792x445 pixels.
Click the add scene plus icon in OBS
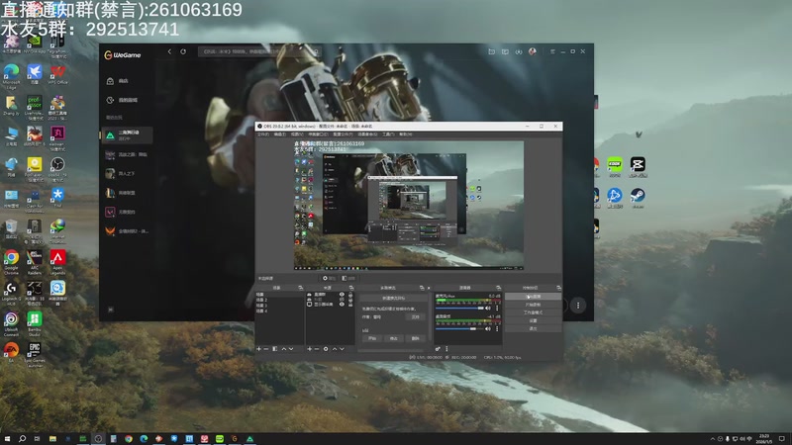[x=258, y=349]
